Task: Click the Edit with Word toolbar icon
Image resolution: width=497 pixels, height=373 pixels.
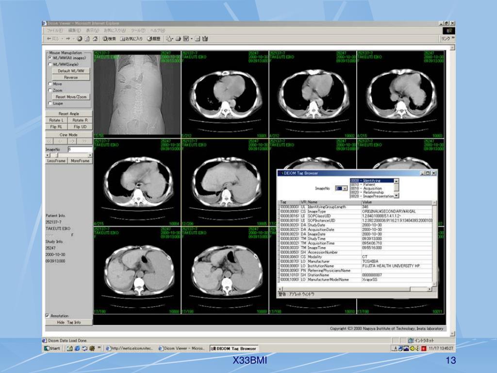Action: [186, 39]
